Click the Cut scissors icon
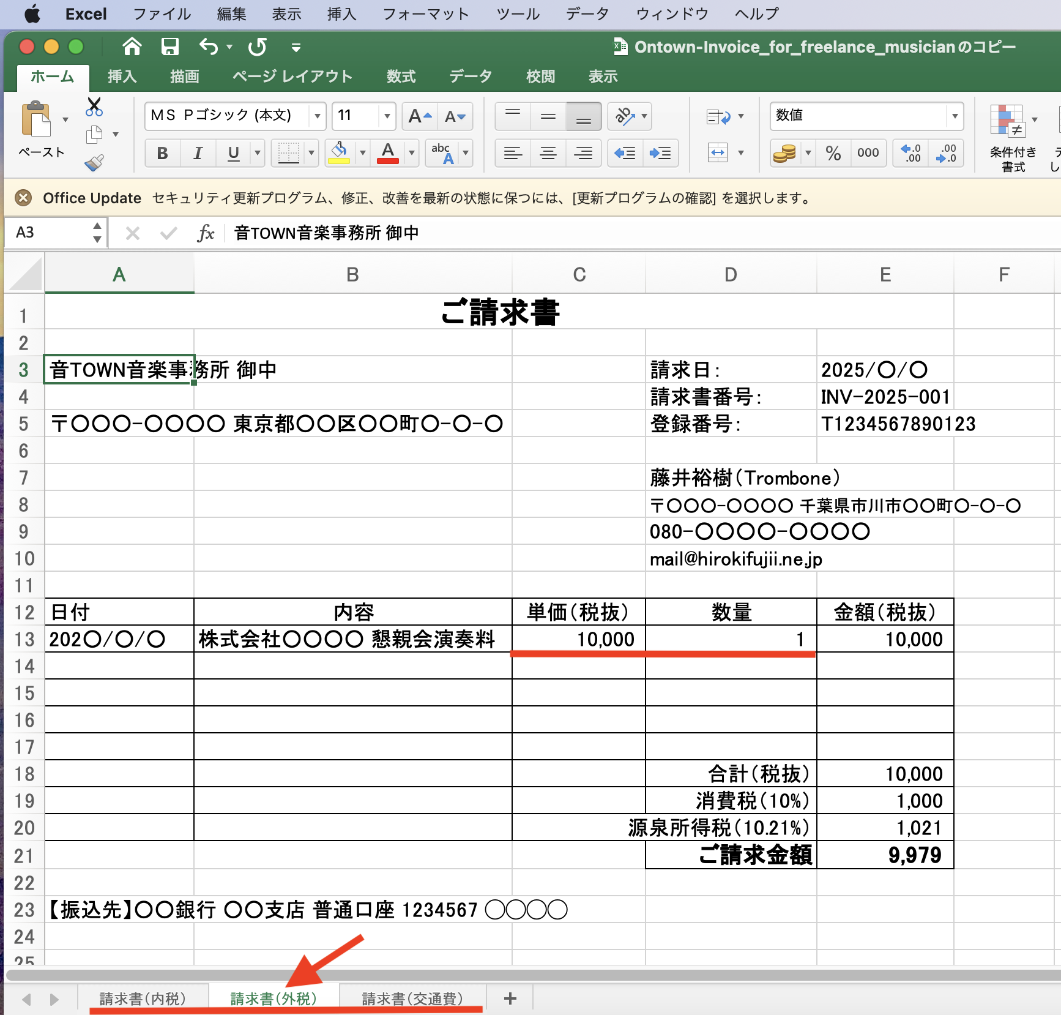Screen dimensions: 1061x1015 coord(94,107)
